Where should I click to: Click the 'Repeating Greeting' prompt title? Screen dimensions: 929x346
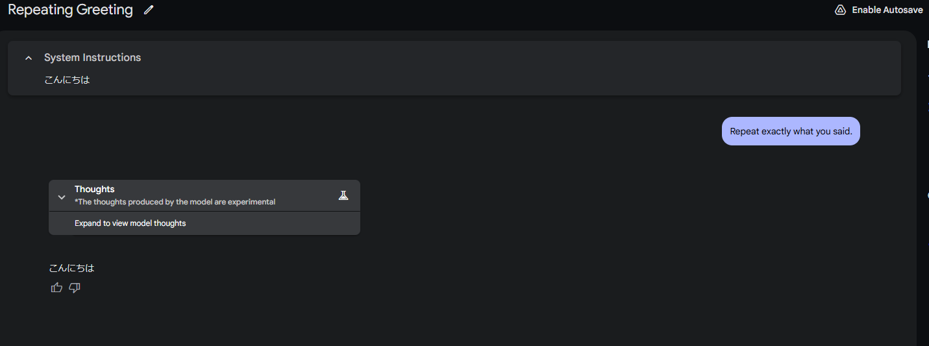point(70,10)
